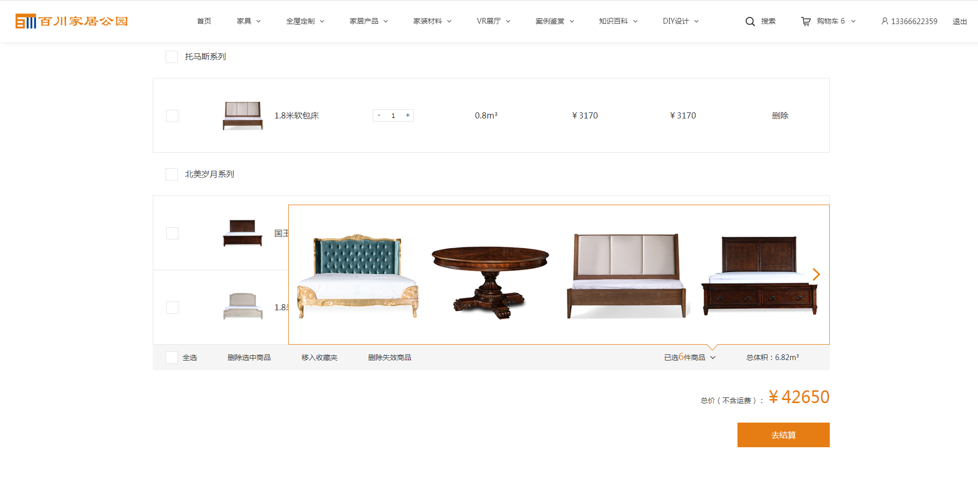Screen dimensions: 978x478
Task: Click the user account icon
Action: pos(885,21)
